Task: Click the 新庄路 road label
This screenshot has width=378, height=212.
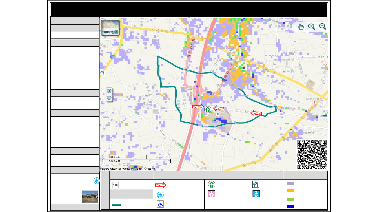Action: click(164, 134)
